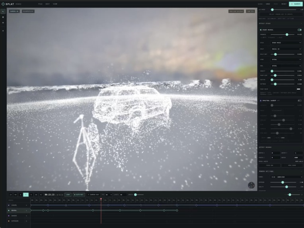Open the Start dropdown set to Spiral
Image resolution: width=304 pixels, height=228 pixels.
286,60
